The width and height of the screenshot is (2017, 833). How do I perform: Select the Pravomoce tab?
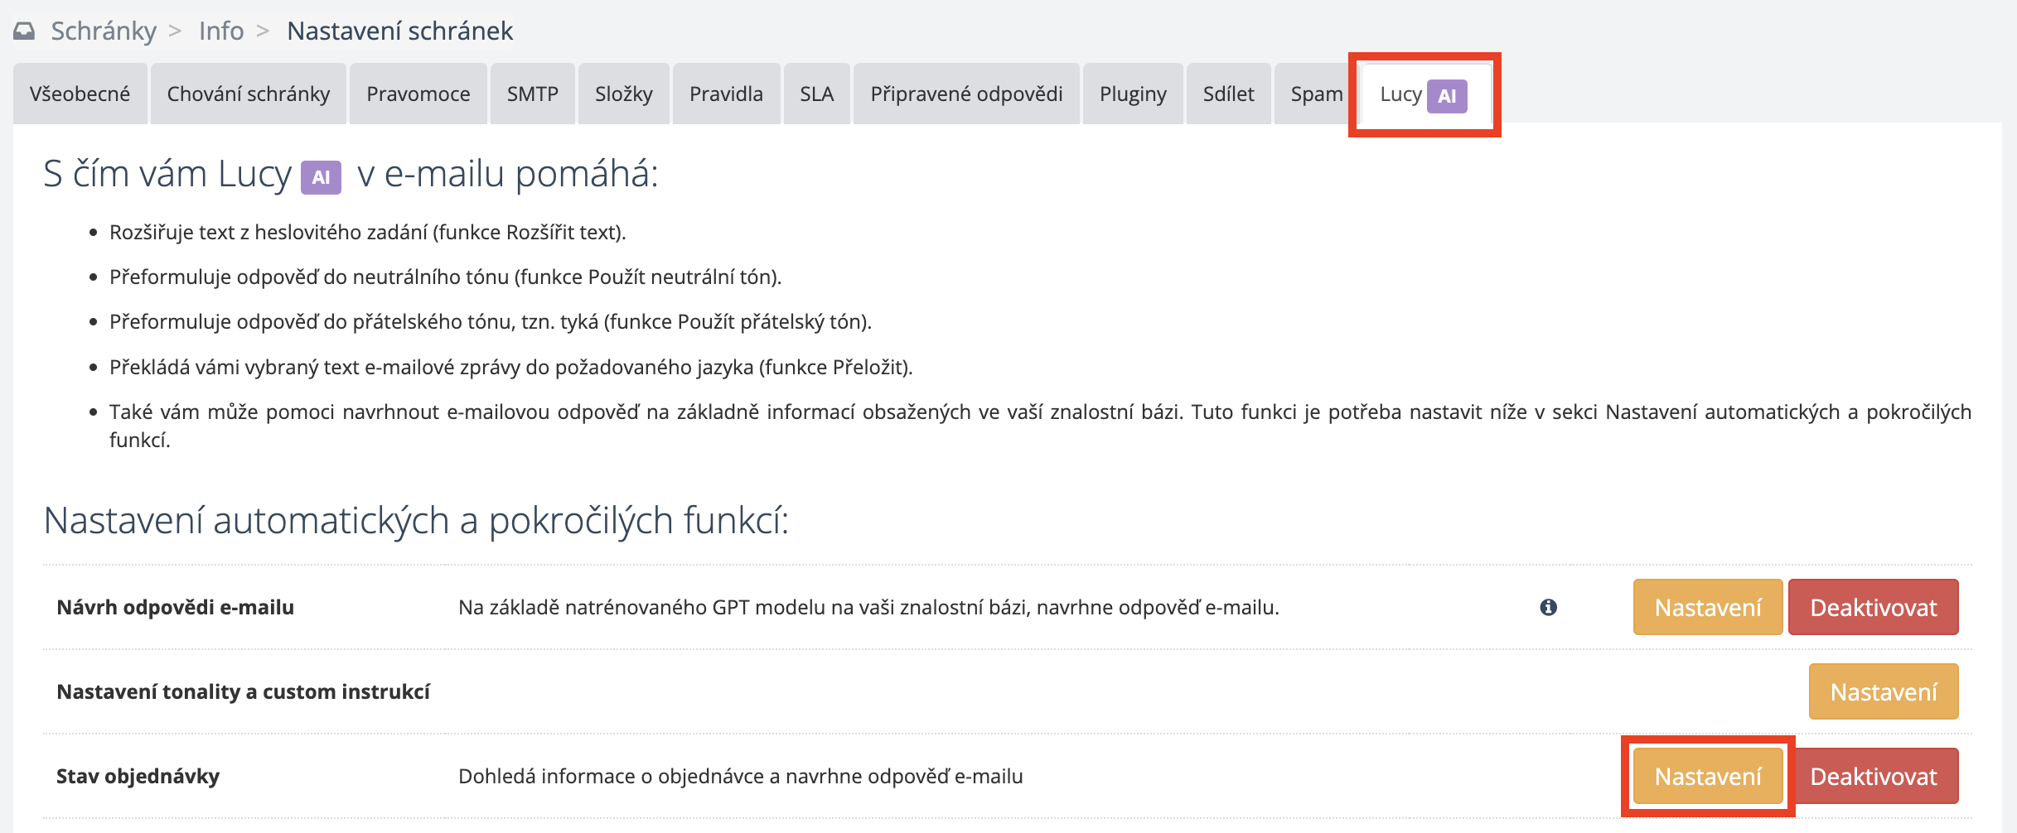(x=418, y=94)
